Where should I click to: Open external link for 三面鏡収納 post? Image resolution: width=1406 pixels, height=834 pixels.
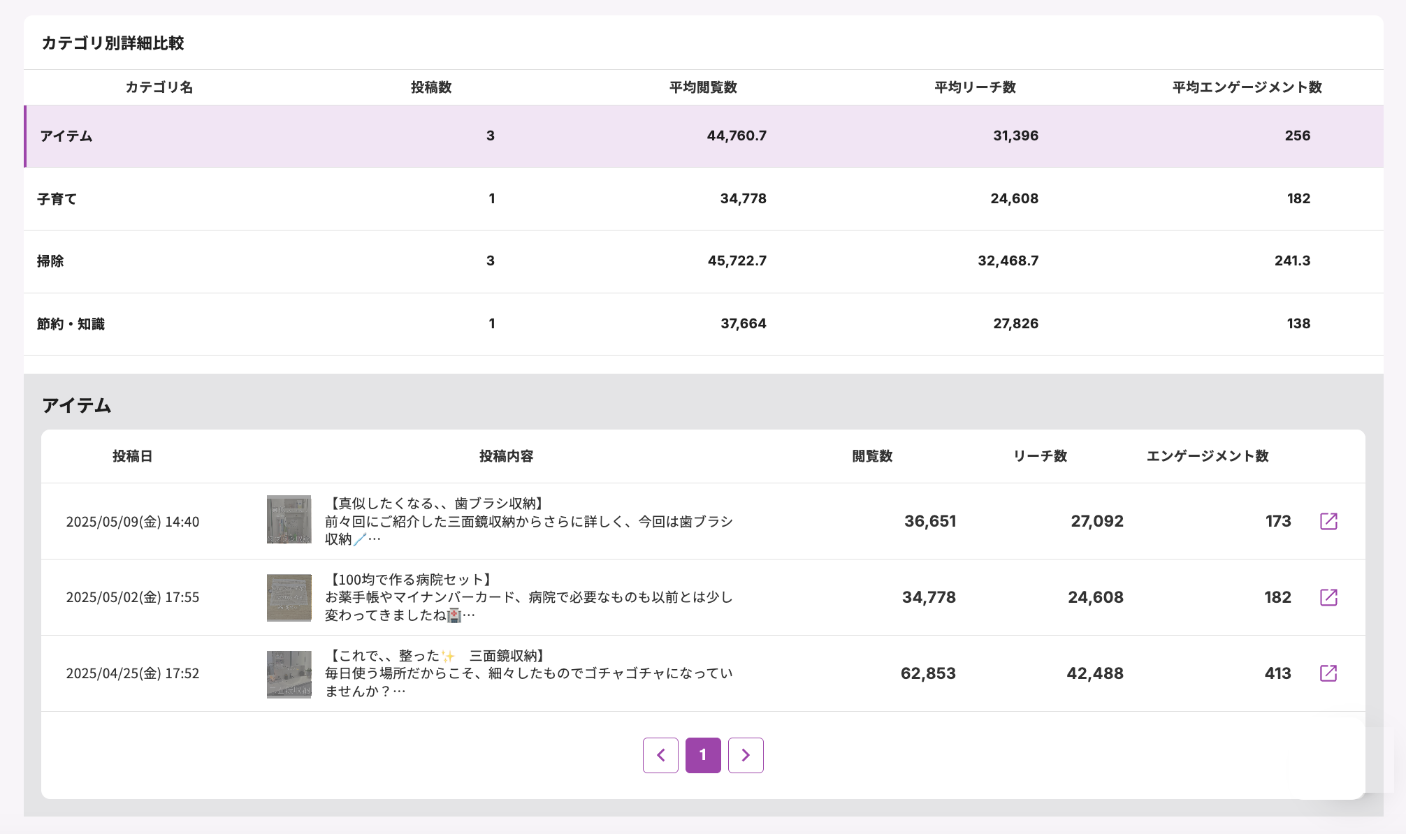coord(1328,673)
